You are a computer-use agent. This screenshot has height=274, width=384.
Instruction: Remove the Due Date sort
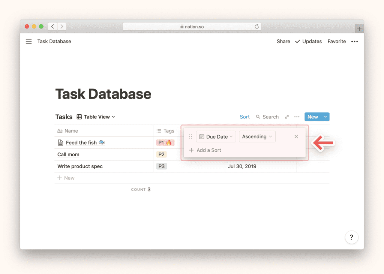click(x=296, y=137)
